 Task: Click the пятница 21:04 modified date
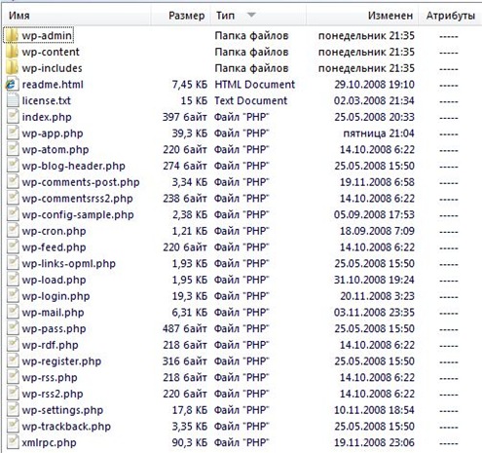(x=379, y=133)
